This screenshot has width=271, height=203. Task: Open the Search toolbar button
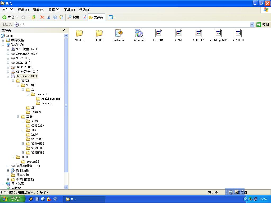pos(73,17)
